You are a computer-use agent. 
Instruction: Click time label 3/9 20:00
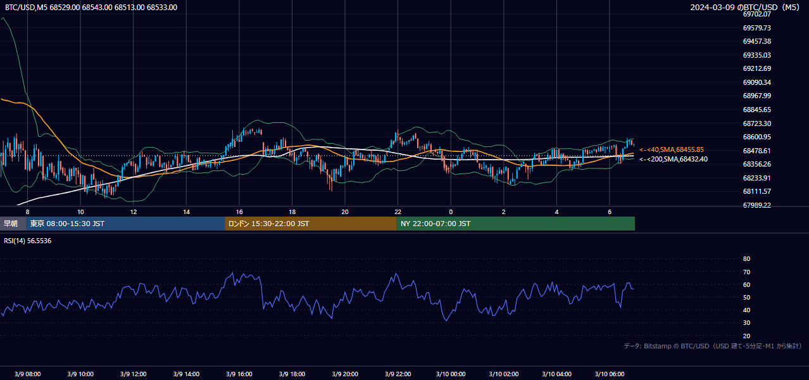345,374
